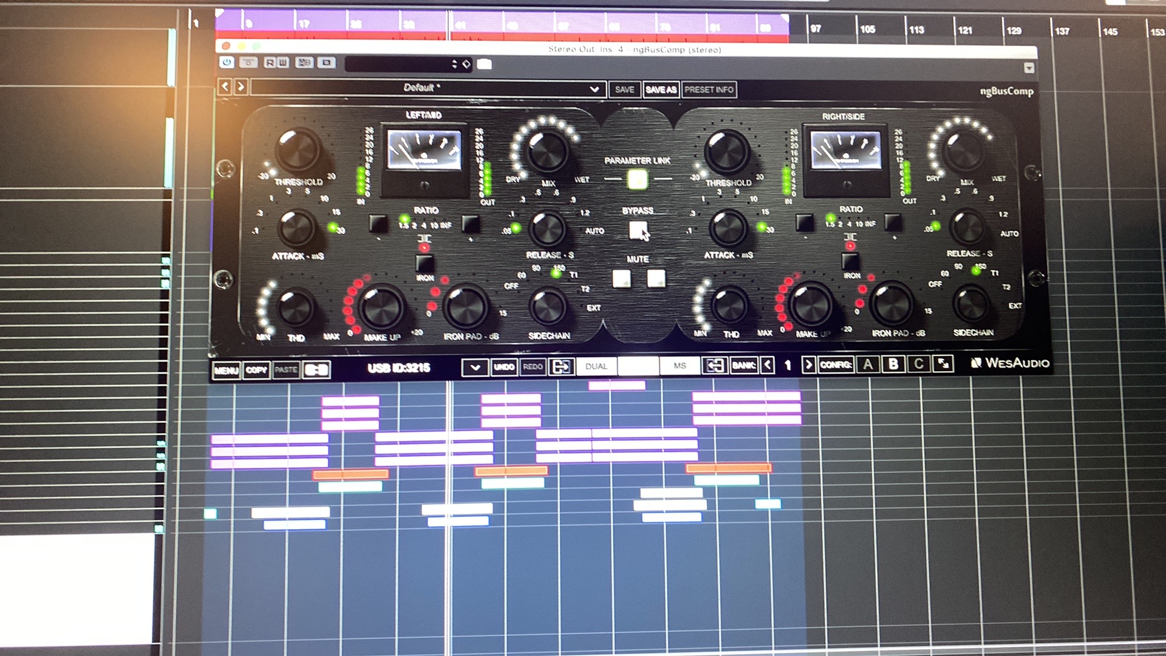The image size is (1166, 656).
Task: Click the BANK label button
Action: click(x=743, y=365)
